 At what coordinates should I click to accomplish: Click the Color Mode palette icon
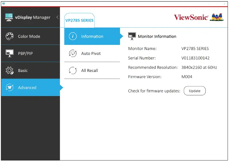pos(10,36)
